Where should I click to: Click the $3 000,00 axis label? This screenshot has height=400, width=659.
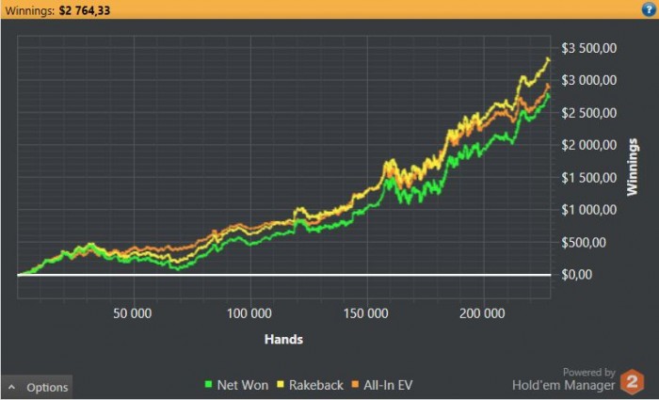coord(588,80)
